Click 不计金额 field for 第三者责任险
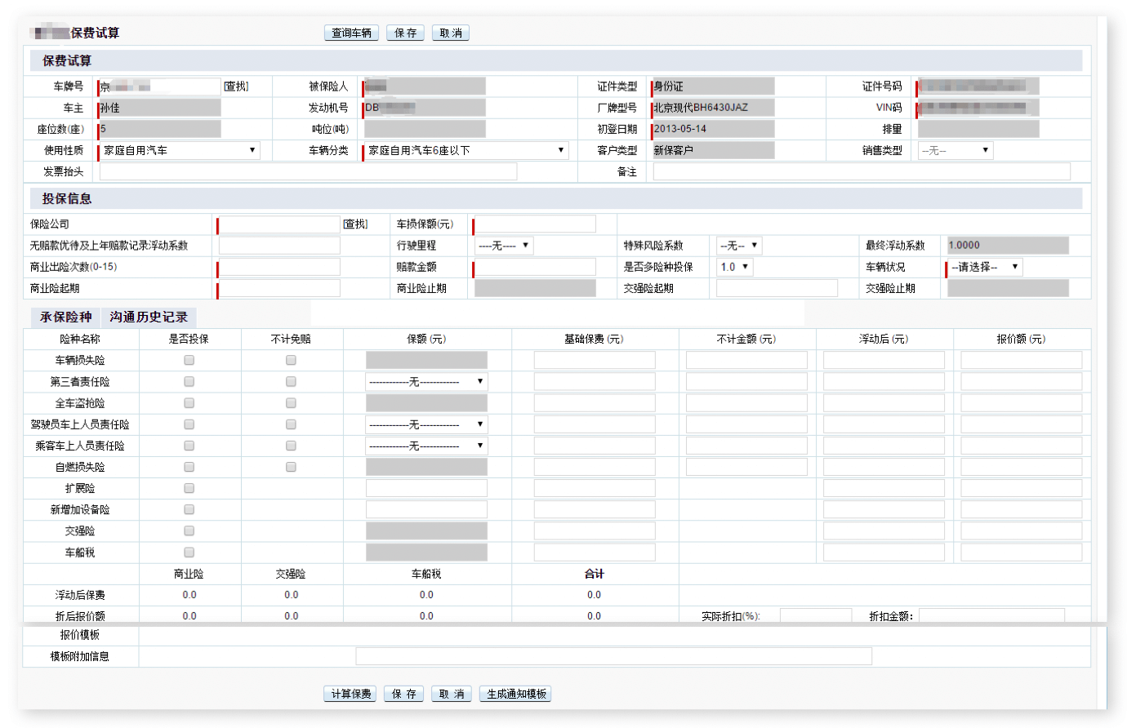The height and width of the screenshot is (728, 1127). [746, 382]
